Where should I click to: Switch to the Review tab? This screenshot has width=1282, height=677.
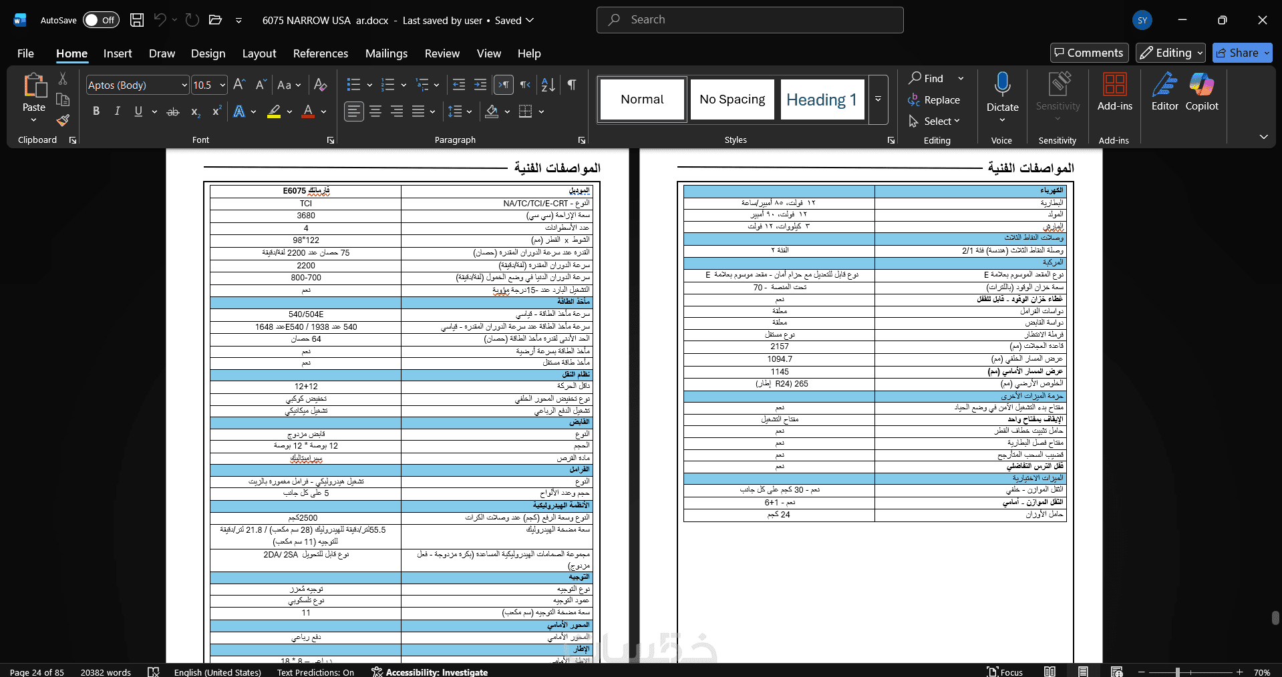tap(442, 53)
